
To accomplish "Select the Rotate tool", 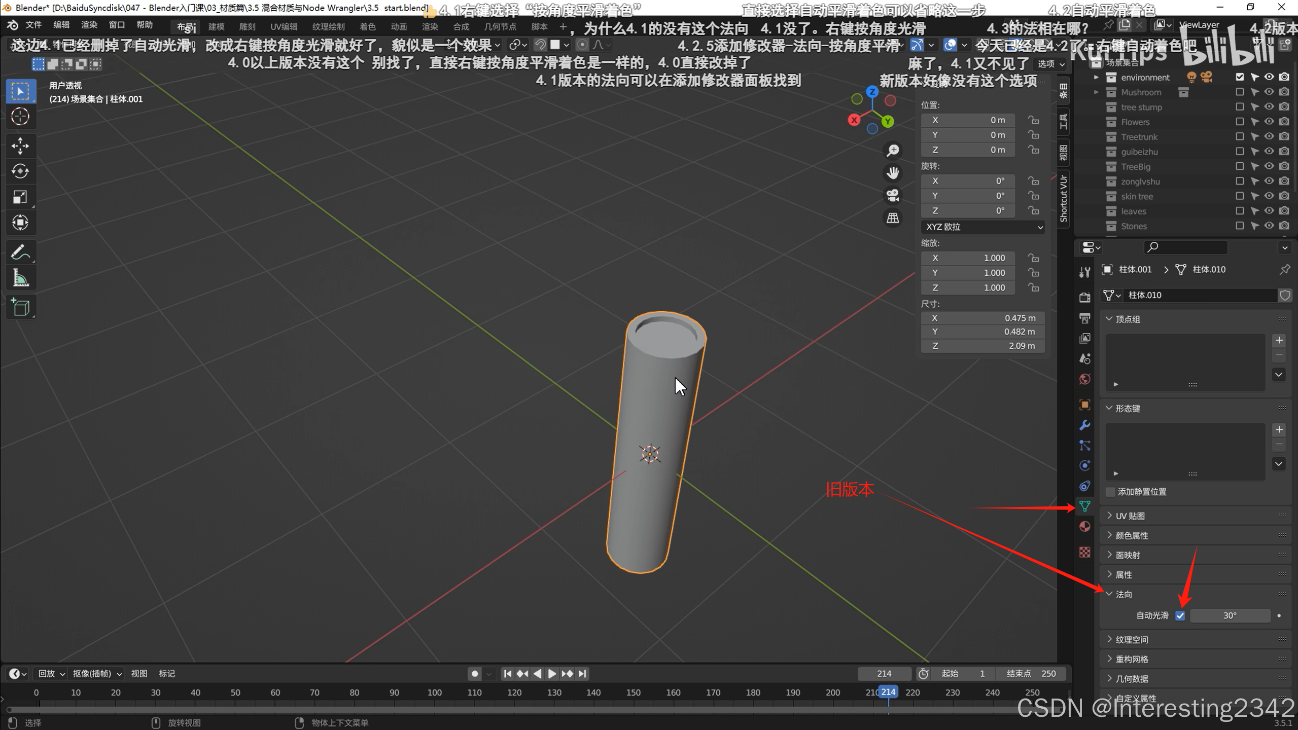I will click(x=20, y=171).
